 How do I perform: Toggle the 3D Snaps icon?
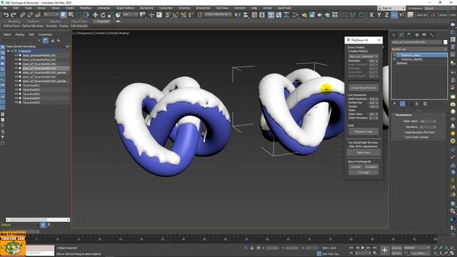(168, 15)
